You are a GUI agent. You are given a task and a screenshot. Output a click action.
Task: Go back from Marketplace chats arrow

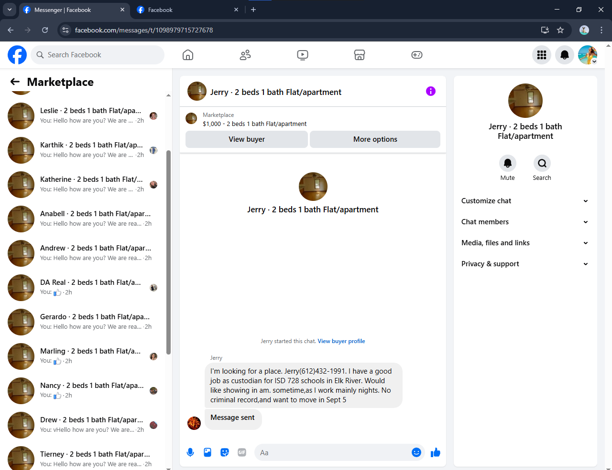[15, 82]
